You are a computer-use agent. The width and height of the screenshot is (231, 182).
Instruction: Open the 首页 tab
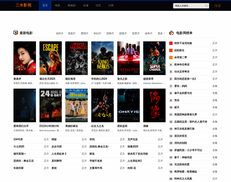pyautogui.click(x=45, y=5)
